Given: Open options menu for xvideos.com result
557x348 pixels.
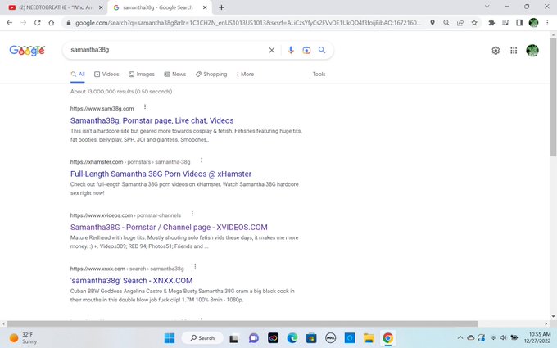Looking at the screenshot, I should (192, 214).
